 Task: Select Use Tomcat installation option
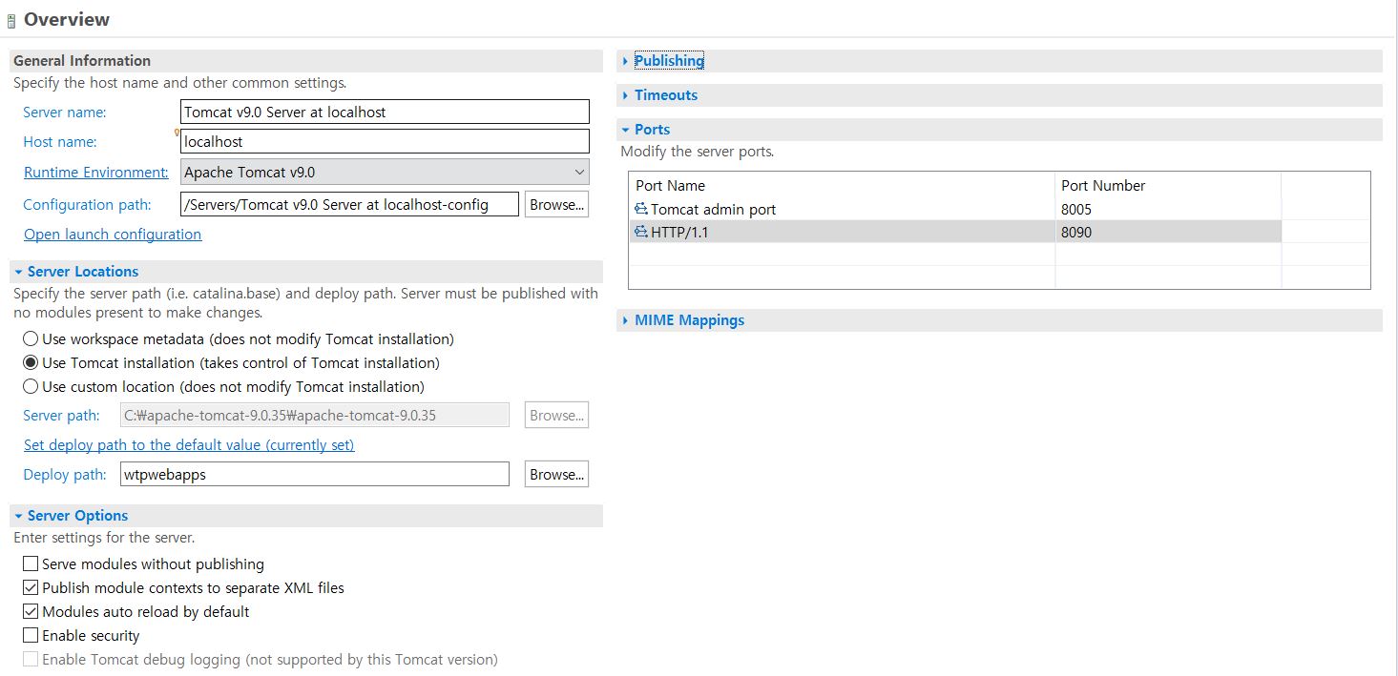pos(31,362)
